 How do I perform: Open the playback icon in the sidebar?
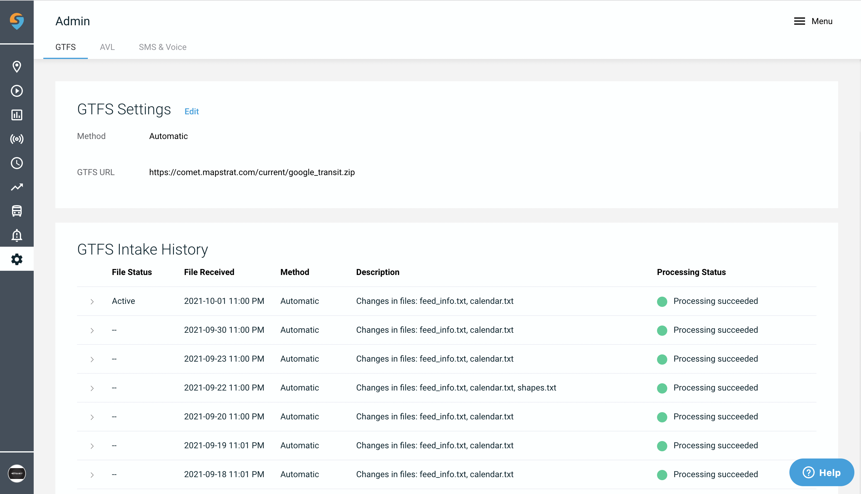tap(17, 91)
